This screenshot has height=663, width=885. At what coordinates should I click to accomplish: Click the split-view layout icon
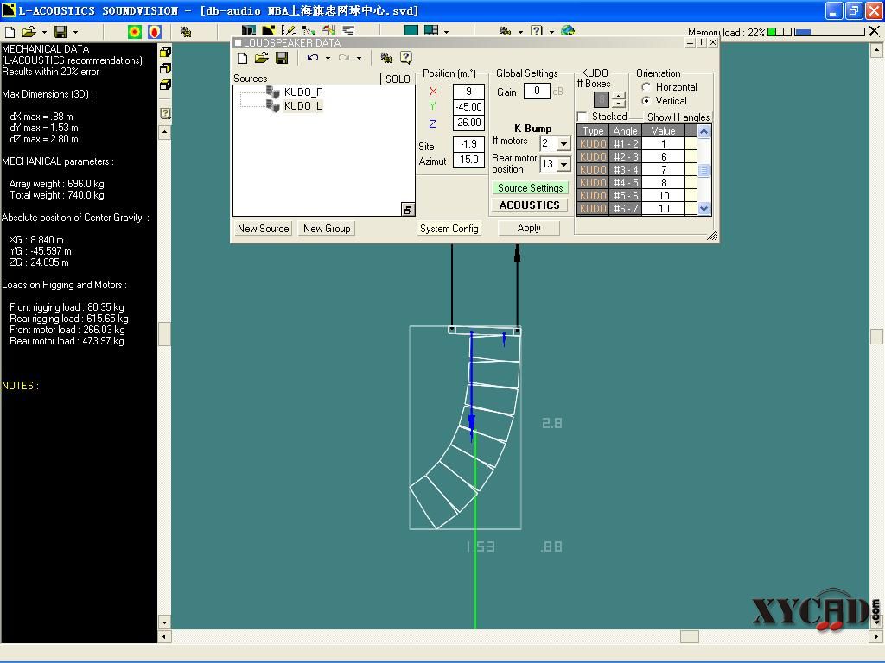click(431, 30)
